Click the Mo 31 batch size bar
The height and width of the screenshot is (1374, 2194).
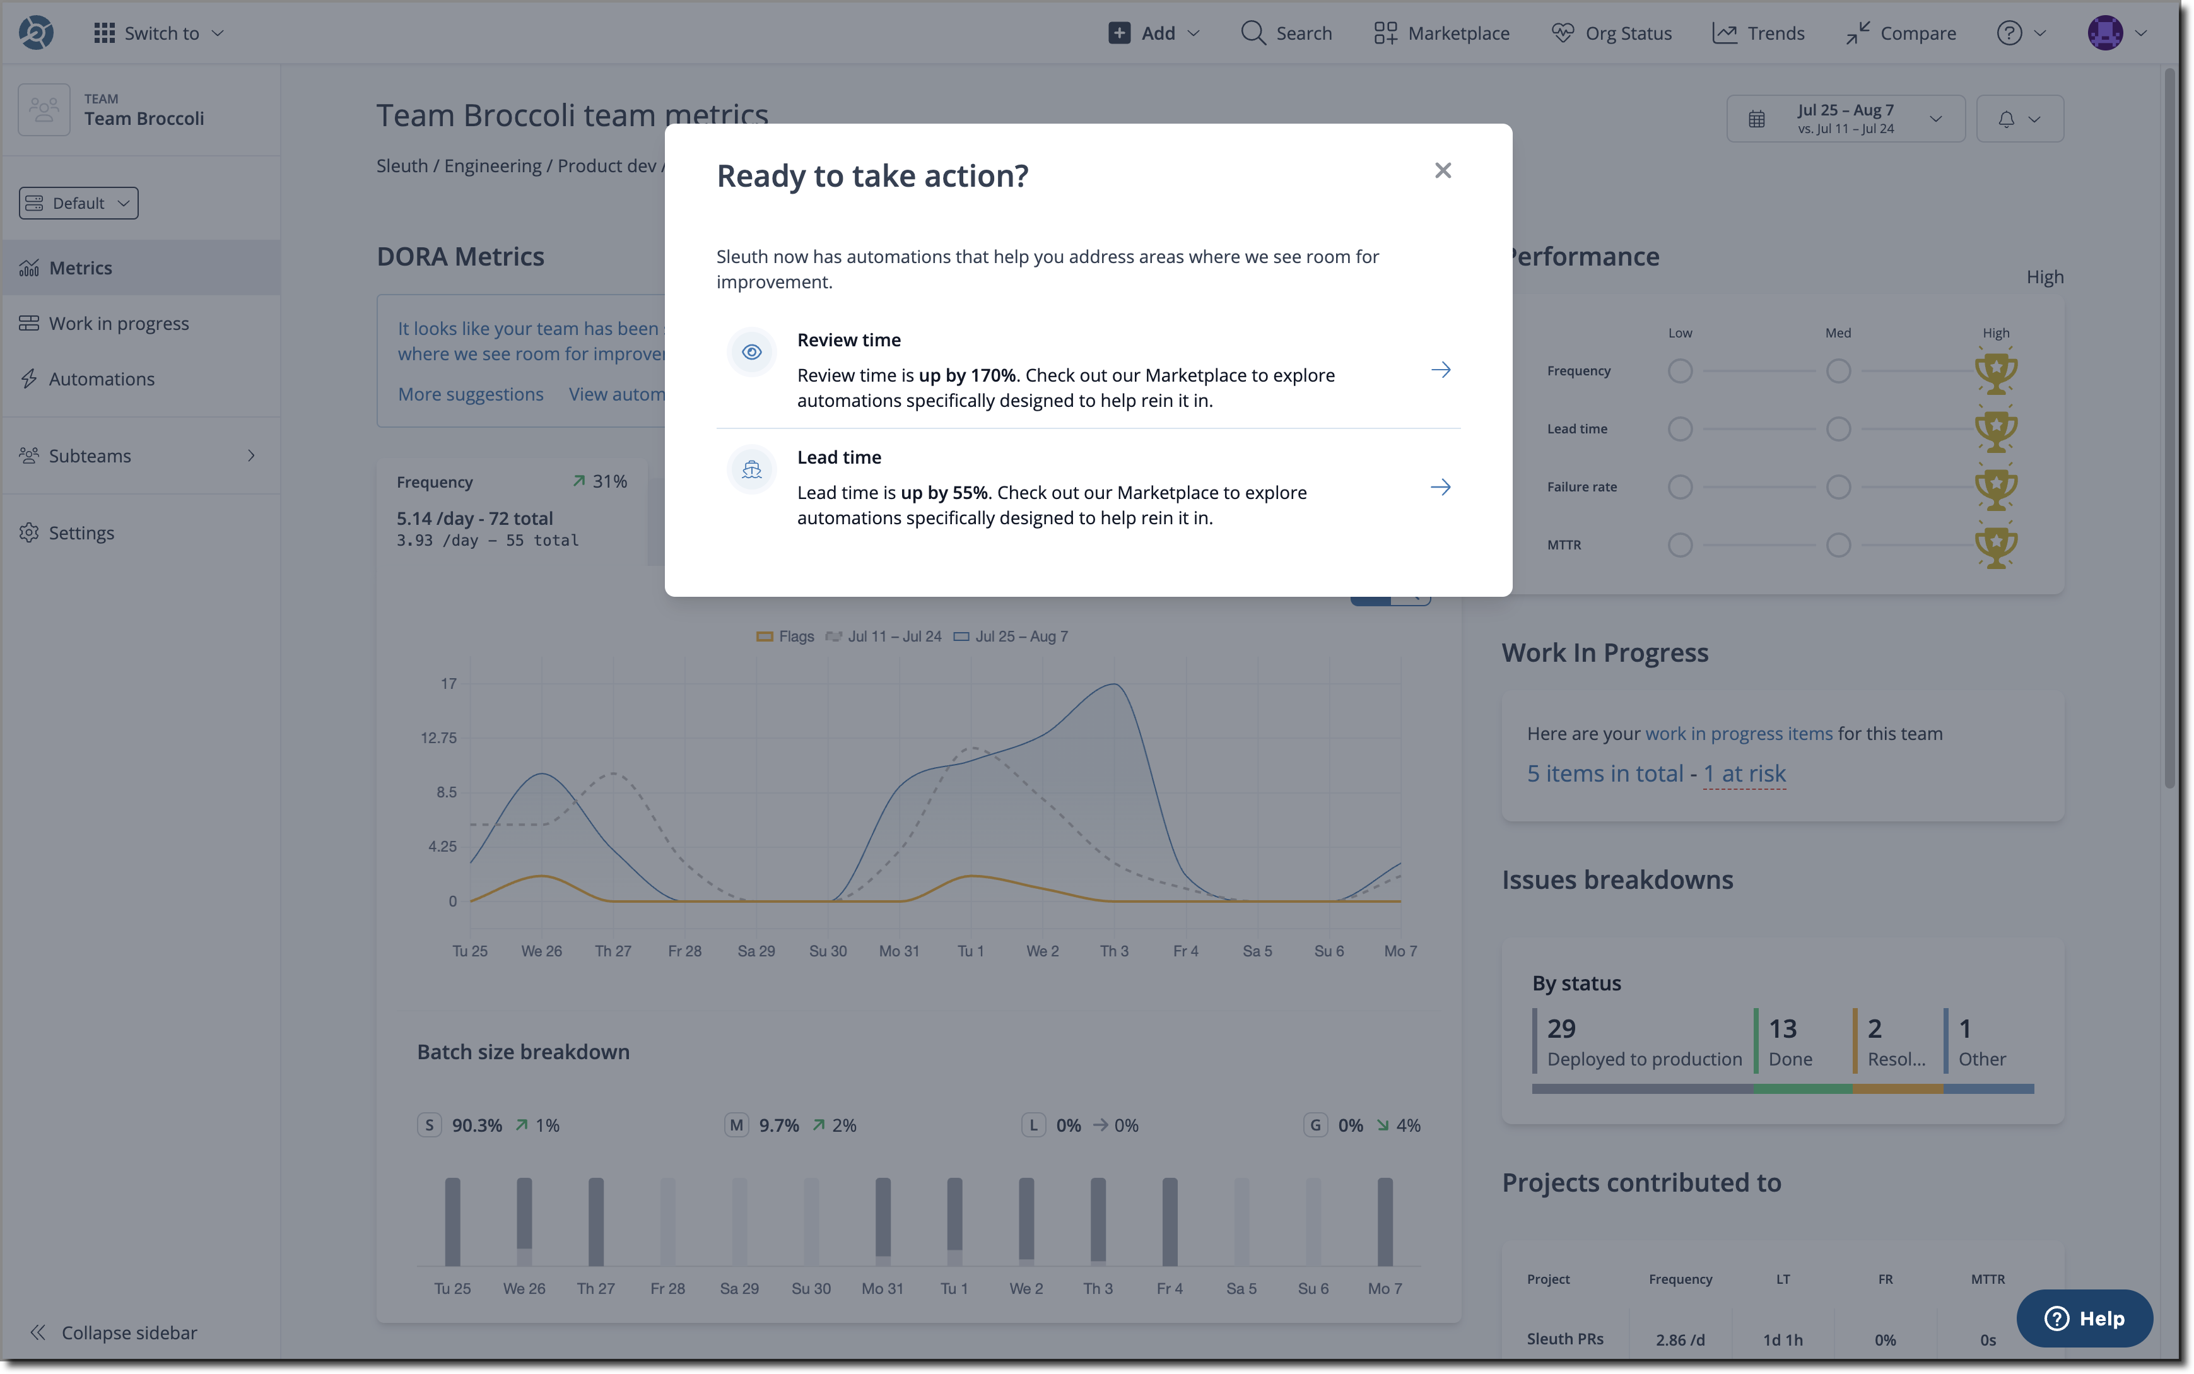point(882,1221)
